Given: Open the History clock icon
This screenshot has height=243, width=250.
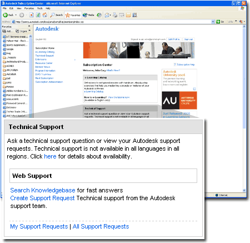Looking at the screenshot, I should pyautogui.click(x=99, y=15).
